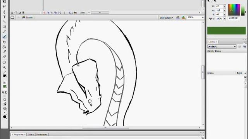The height and width of the screenshot is (139, 248).
Task: Click the modify onion markers button
Action: (59, 13)
